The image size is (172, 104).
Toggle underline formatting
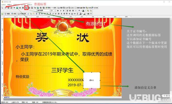coord(64,11)
